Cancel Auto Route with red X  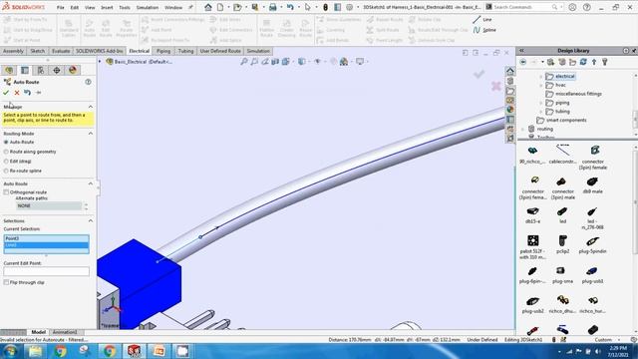[17, 93]
